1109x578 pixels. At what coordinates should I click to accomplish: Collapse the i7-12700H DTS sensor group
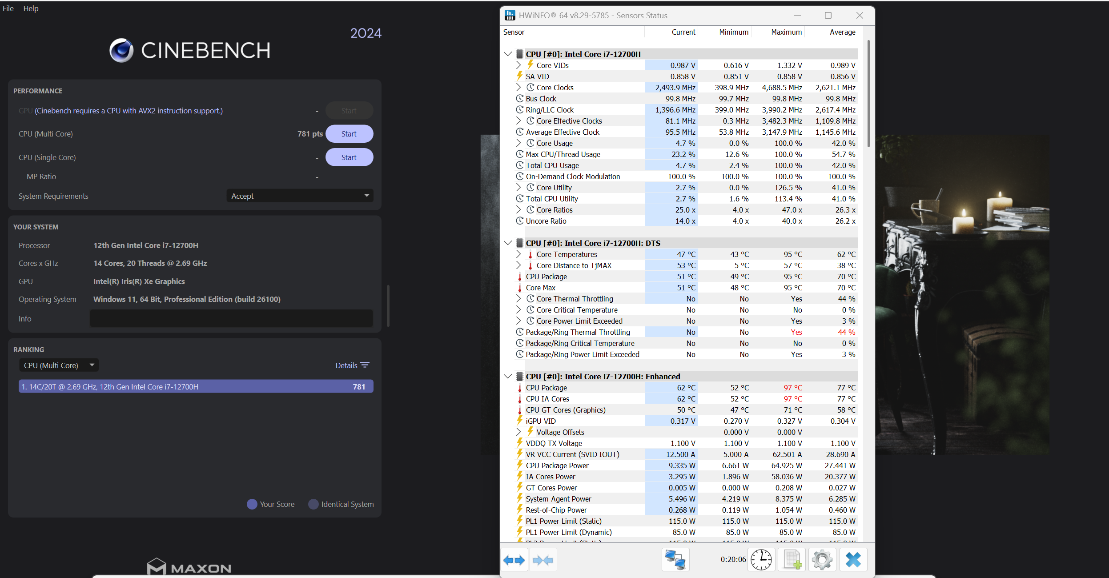508,243
